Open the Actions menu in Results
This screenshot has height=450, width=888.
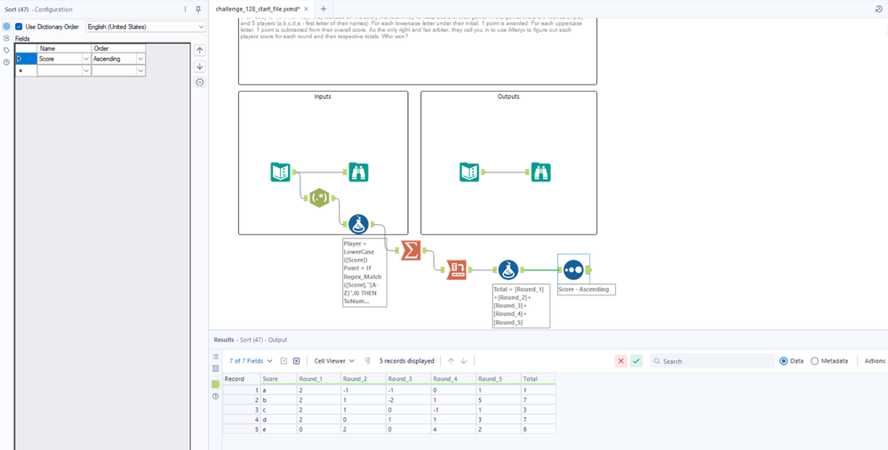tap(875, 361)
